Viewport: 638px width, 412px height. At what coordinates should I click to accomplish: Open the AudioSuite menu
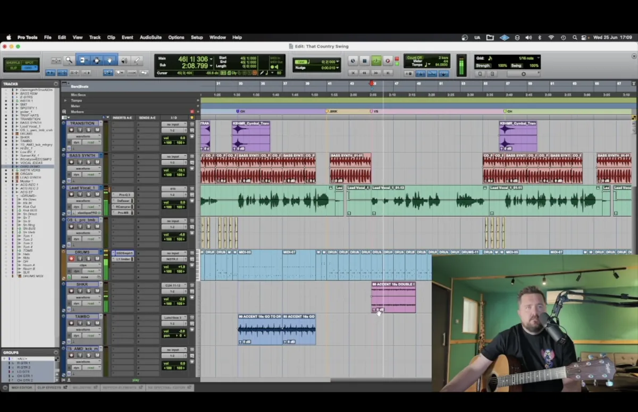pyautogui.click(x=150, y=38)
